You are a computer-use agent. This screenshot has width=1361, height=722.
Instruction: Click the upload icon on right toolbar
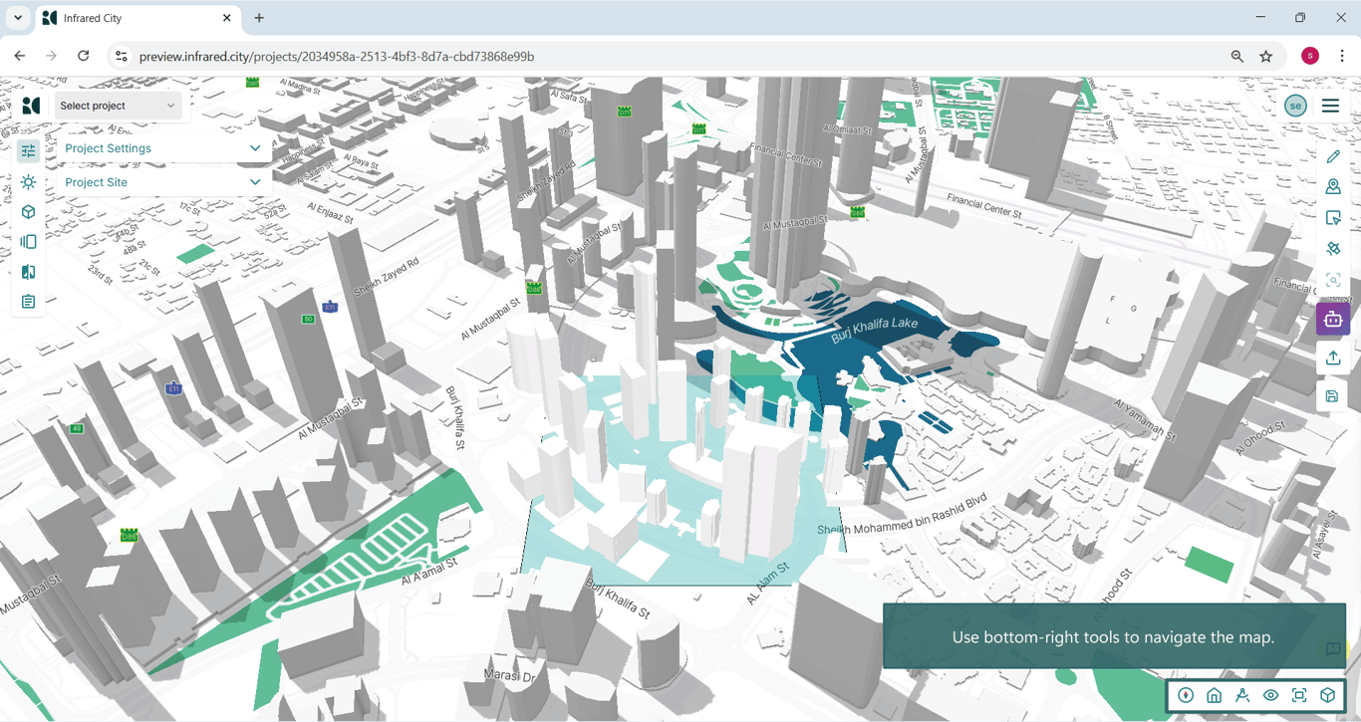coord(1333,358)
